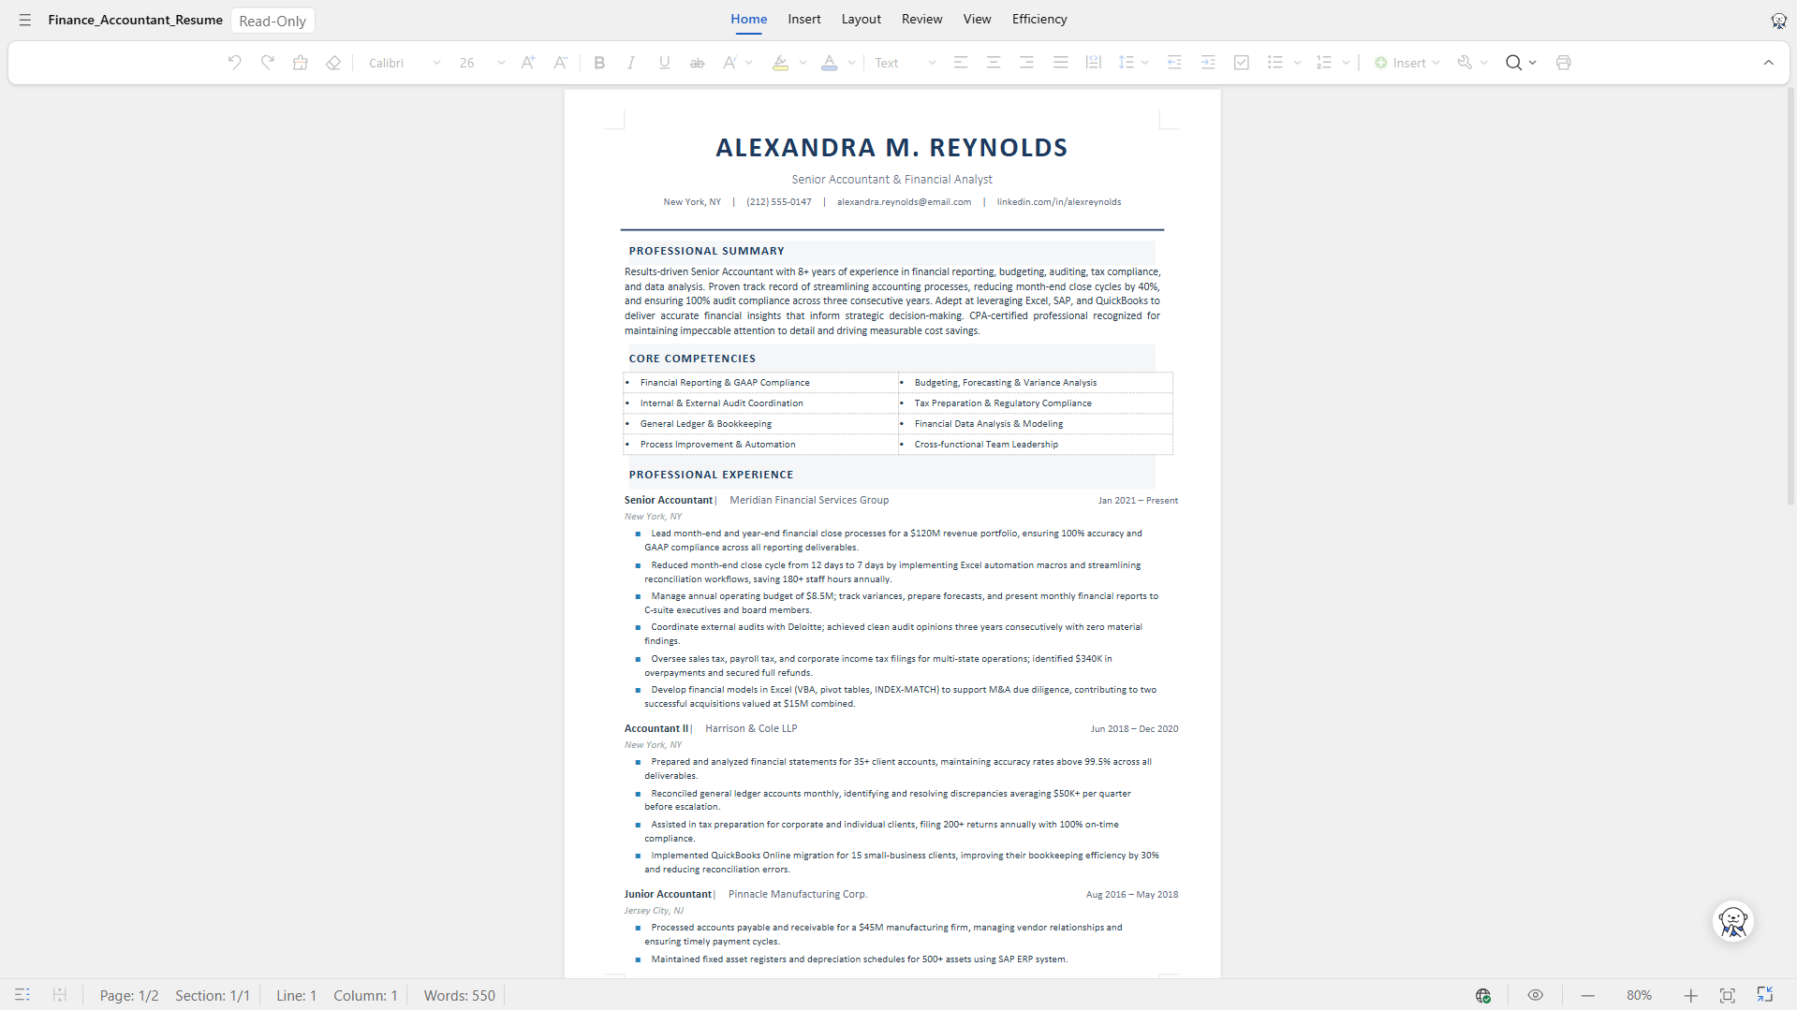Insert a checkbox list item

pyautogui.click(x=1242, y=63)
